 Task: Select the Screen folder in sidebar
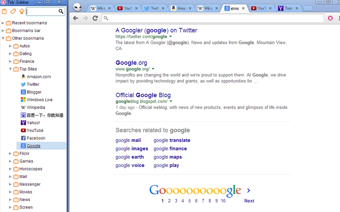tap(26, 207)
